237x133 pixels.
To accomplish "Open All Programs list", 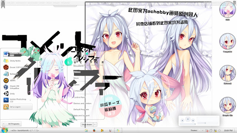I will click(11, 124).
